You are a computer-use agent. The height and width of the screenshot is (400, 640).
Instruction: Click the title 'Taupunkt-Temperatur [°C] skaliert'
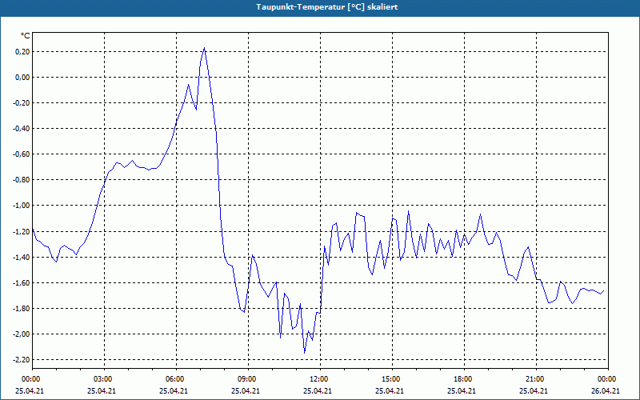tap(327, 7)
